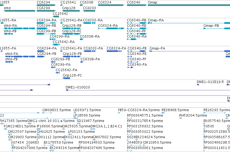Click the shtd-RA transcript label
Viewport: 230px width, 152px height.
point(11,25)
